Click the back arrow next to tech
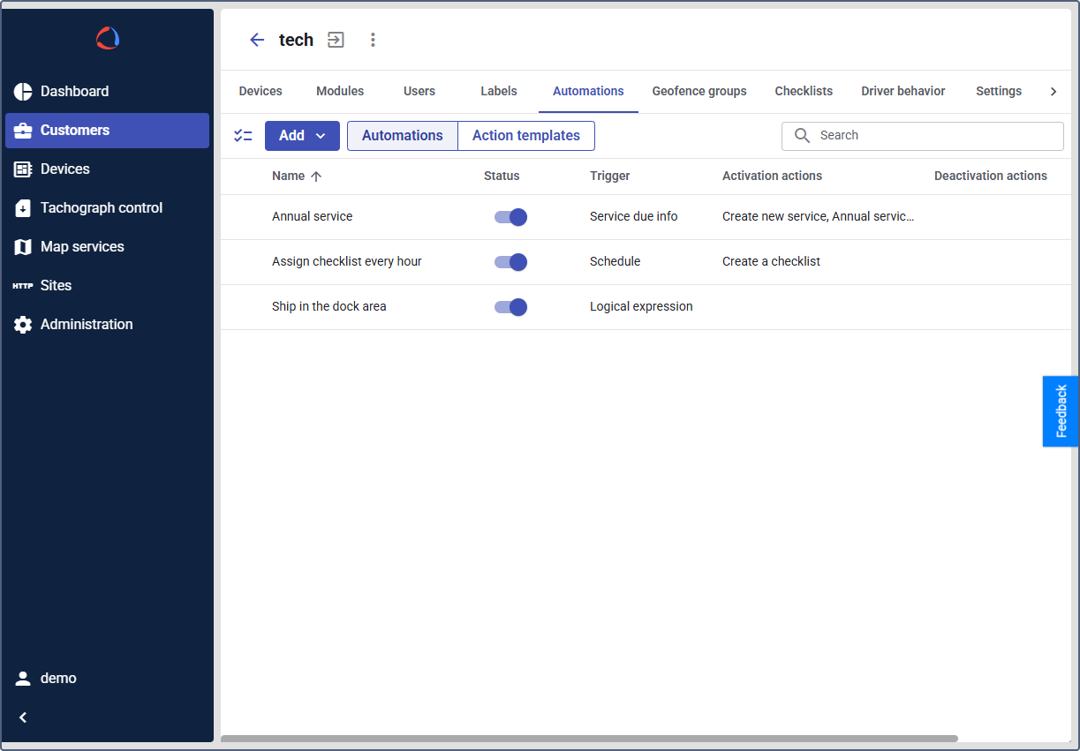The width and height of the screenshot is (1080, 751). (257, 40)
